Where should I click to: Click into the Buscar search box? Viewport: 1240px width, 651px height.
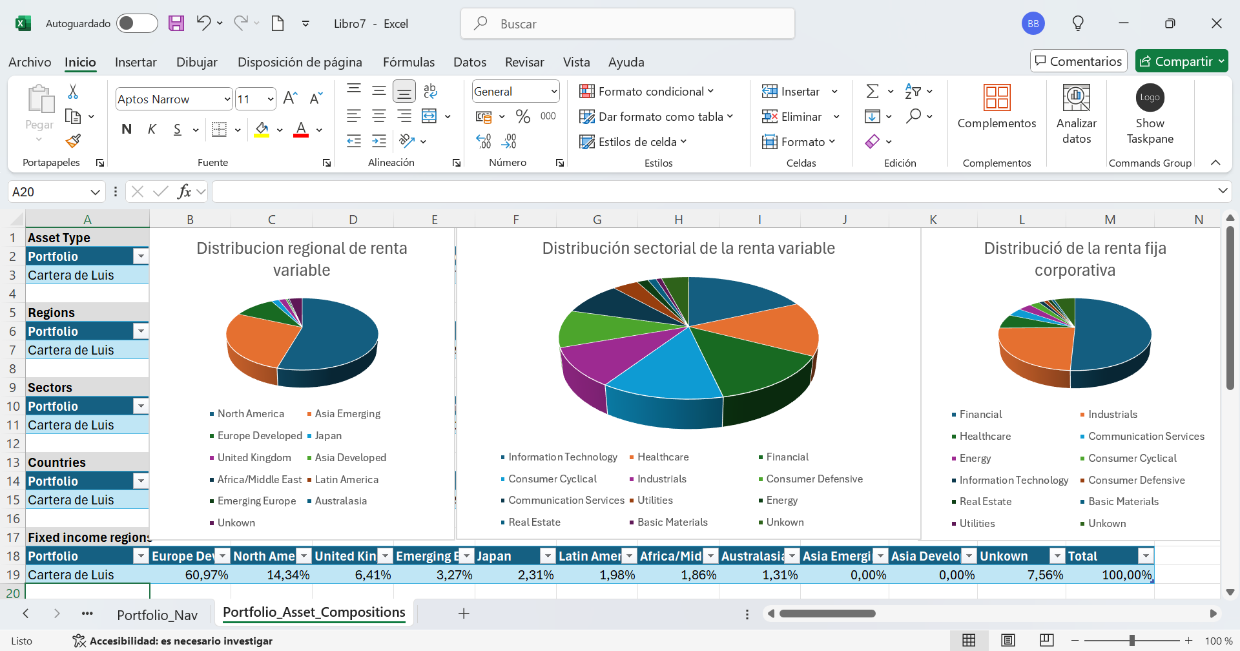click(x=626, y=24)
